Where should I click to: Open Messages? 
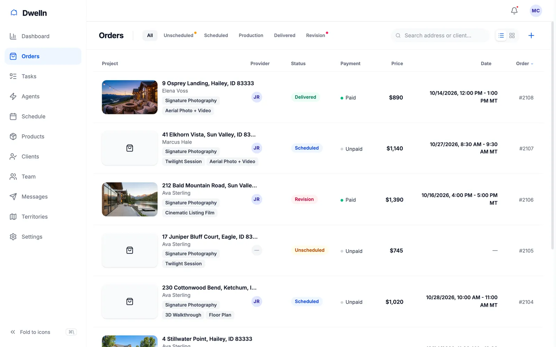pos(43,197)
